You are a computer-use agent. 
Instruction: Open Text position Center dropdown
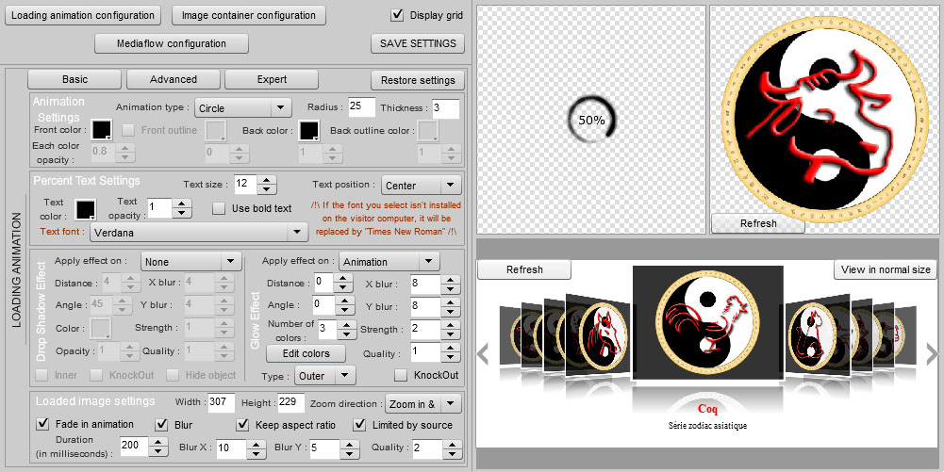pos(422,186)
